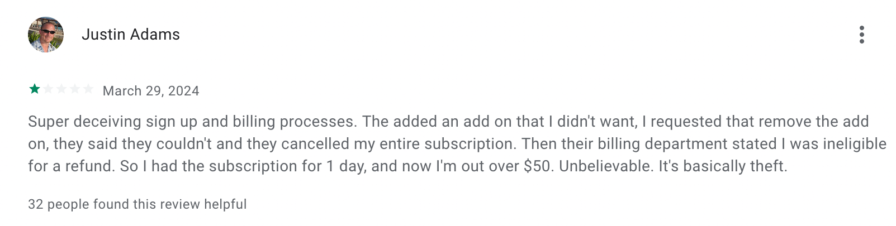Click the word 'Unbelievable' in the review
The image size is (896, 226).
[605, 166]
